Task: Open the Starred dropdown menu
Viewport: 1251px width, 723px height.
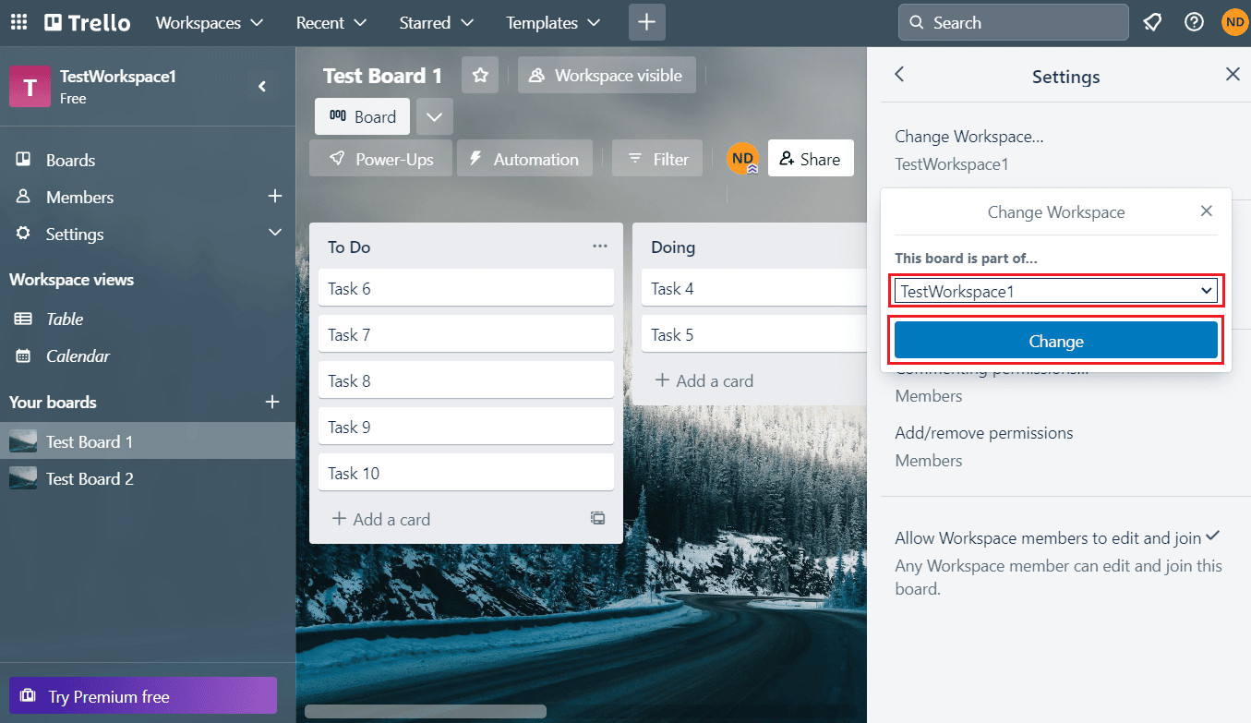Action: click(x=437, y=22)
